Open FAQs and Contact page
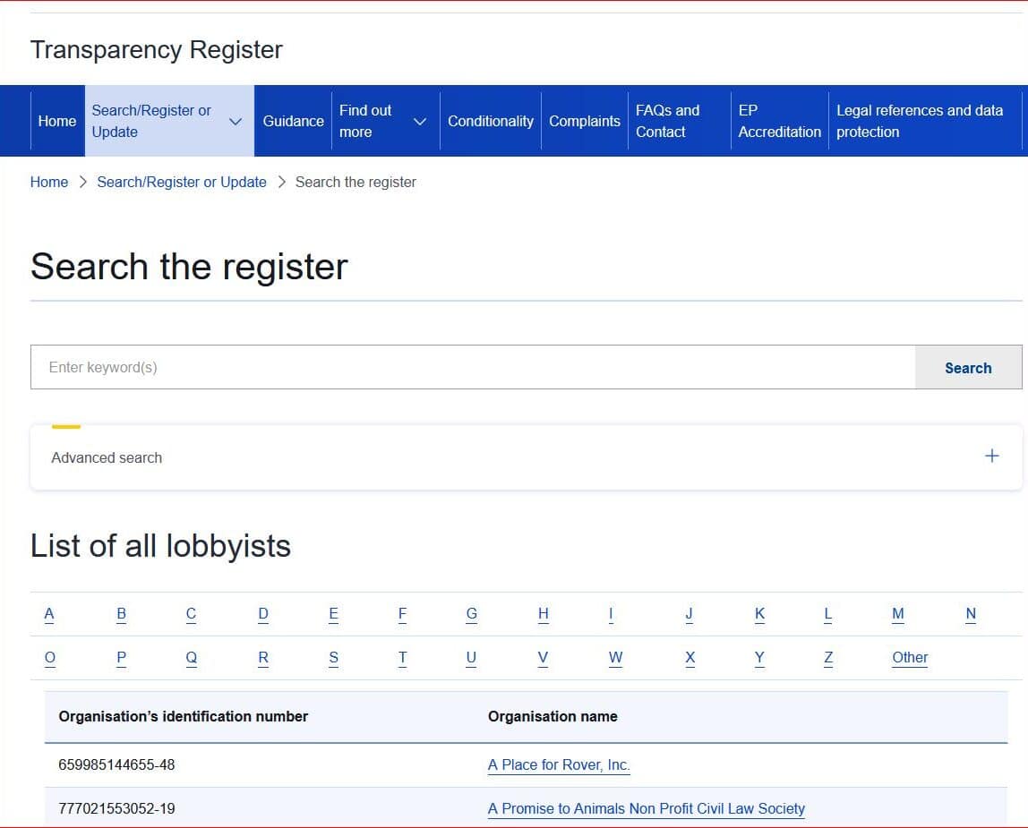1028x828 pixels. pos(667,121)
